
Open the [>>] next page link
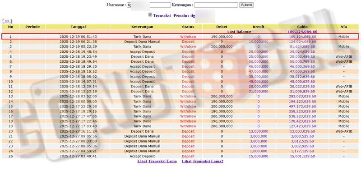(x=7, y=21)
